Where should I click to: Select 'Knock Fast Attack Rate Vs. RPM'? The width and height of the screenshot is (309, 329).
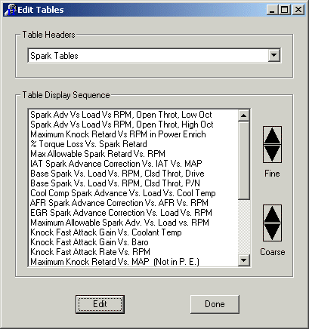90,252
